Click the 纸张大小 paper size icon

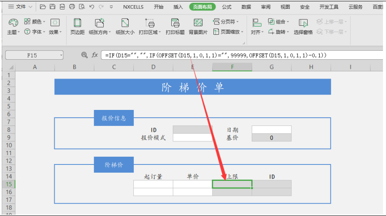pyautogui.click(x=125, y=23)
